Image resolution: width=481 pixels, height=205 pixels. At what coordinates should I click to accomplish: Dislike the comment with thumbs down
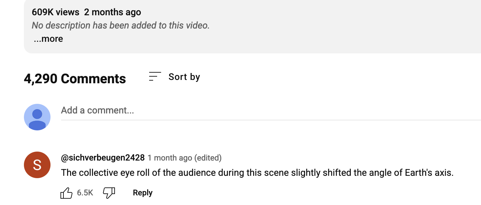(x=109, y=193)
